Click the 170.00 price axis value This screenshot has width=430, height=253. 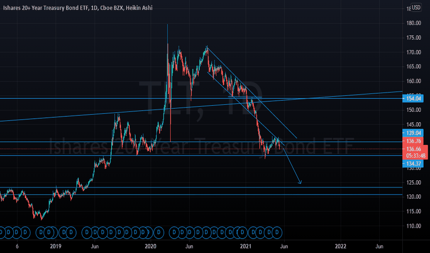click(x=413, y=52)
